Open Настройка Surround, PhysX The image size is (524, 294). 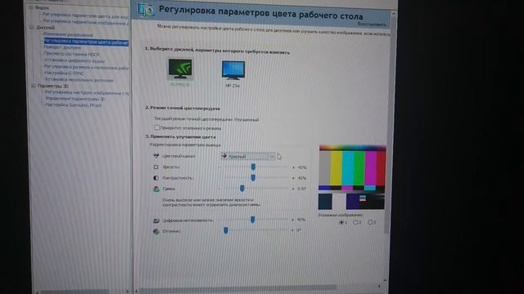point(73,105)
